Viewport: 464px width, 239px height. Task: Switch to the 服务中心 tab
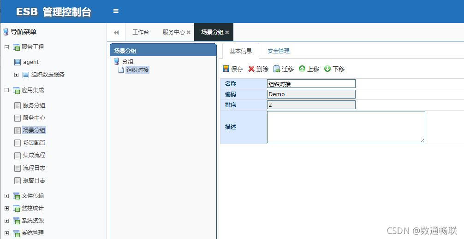point(174,32)
